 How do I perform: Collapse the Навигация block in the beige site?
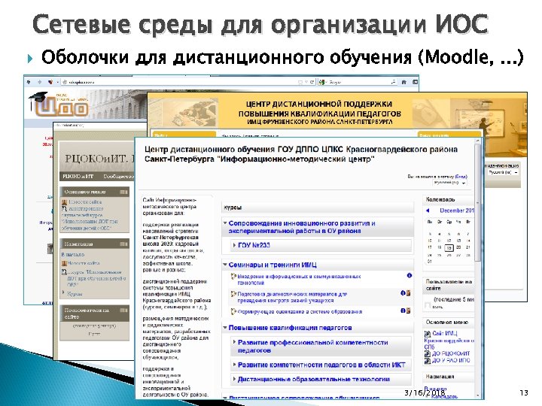click(123, 244)
